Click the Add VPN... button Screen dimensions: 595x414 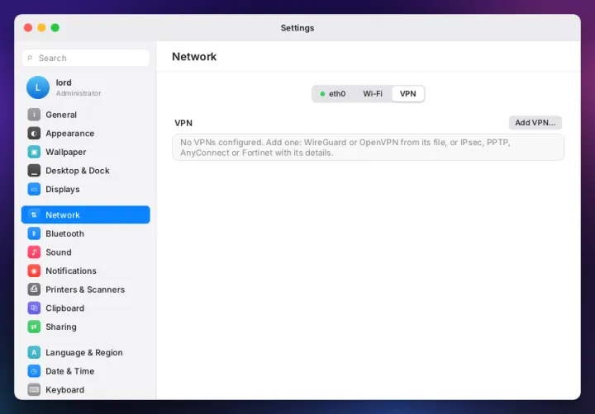pos(535,122)
